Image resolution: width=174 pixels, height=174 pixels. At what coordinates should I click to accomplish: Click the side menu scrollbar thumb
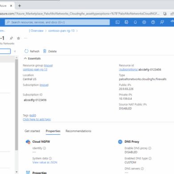click(17, 105)
